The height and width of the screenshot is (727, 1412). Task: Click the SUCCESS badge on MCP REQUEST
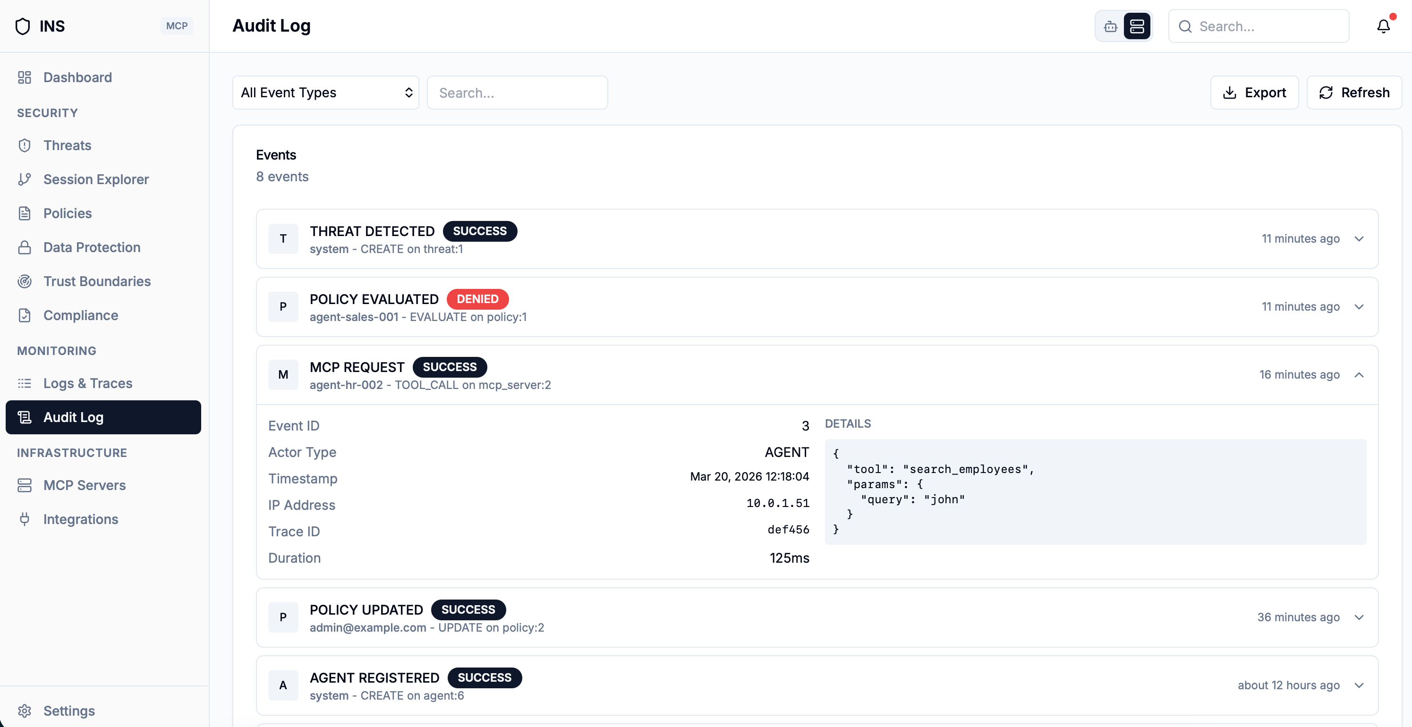pos(450,367)
